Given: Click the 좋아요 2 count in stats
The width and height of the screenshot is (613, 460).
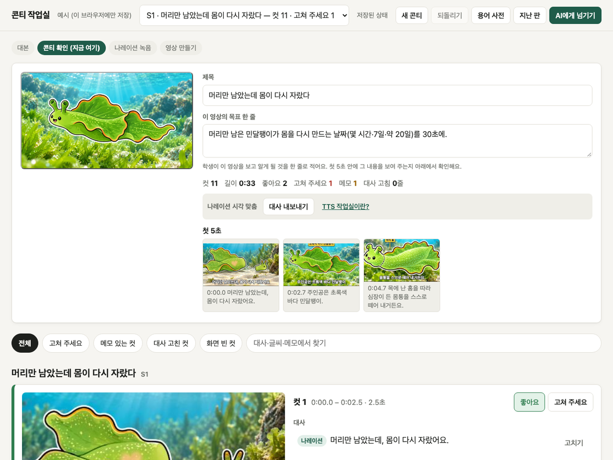Looking at the screenshot, I should click(x=274, y=183).
